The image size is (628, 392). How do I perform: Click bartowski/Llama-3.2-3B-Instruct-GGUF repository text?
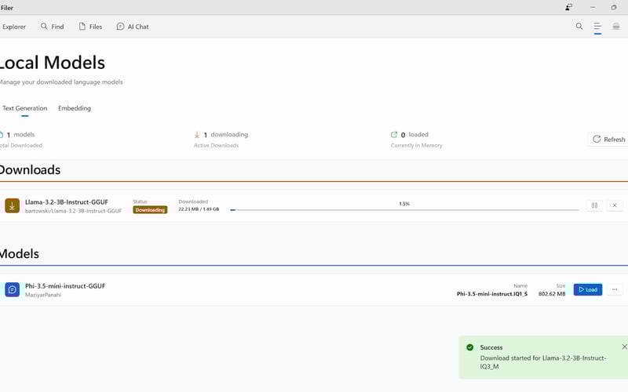pyautogui.click(x=73, y=211)
